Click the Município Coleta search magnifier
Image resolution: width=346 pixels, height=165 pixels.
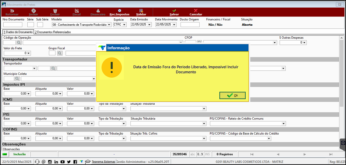(x=17, y=79)
